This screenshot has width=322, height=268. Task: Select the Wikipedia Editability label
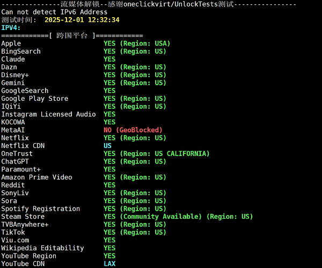click(42, 248)
